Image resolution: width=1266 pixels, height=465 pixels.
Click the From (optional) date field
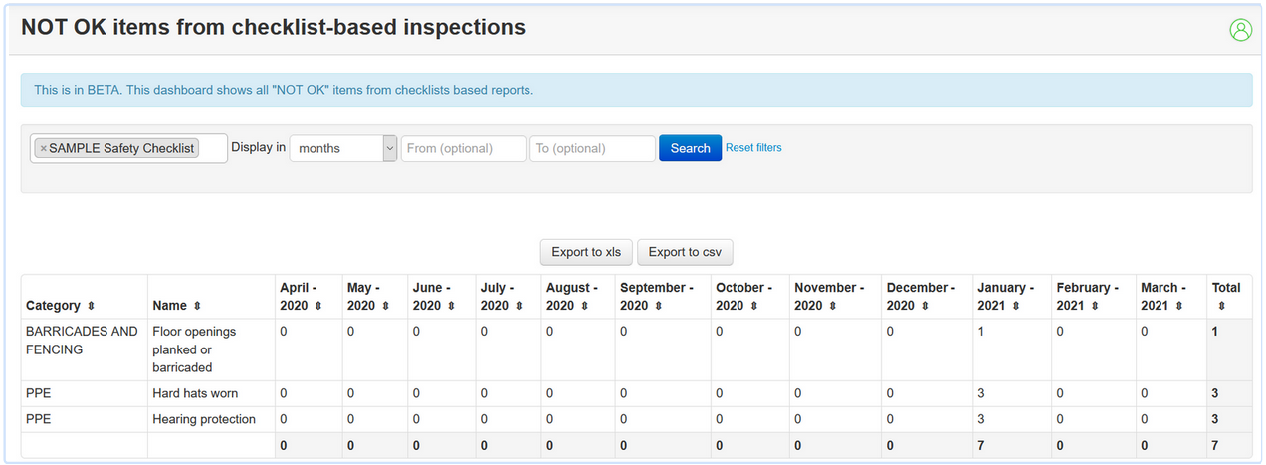[x=463, y=148]
